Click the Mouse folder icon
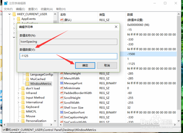 click(x=23, y=116)
